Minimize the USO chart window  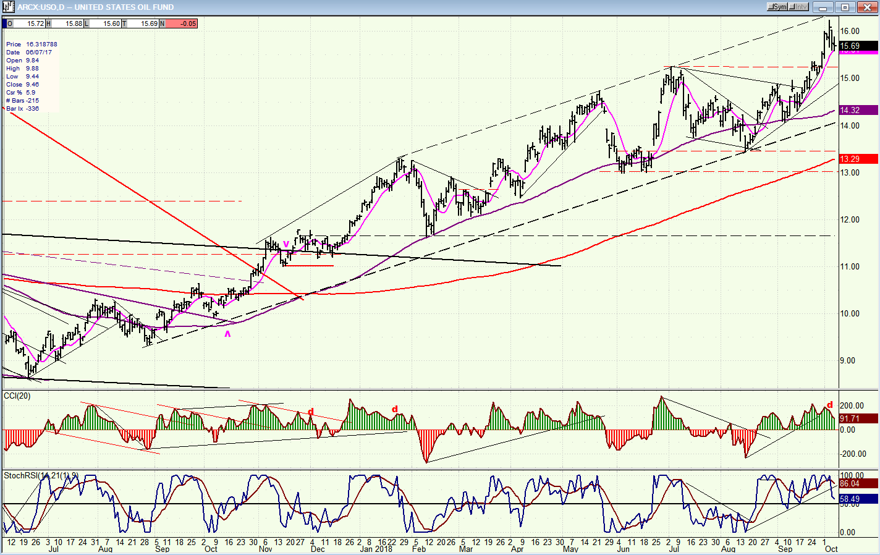(x=823, y=7)
